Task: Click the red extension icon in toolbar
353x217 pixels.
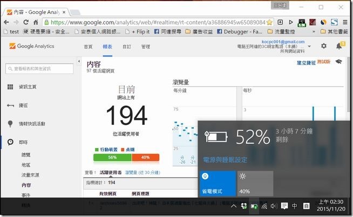Action: click(x=313, y=22)
